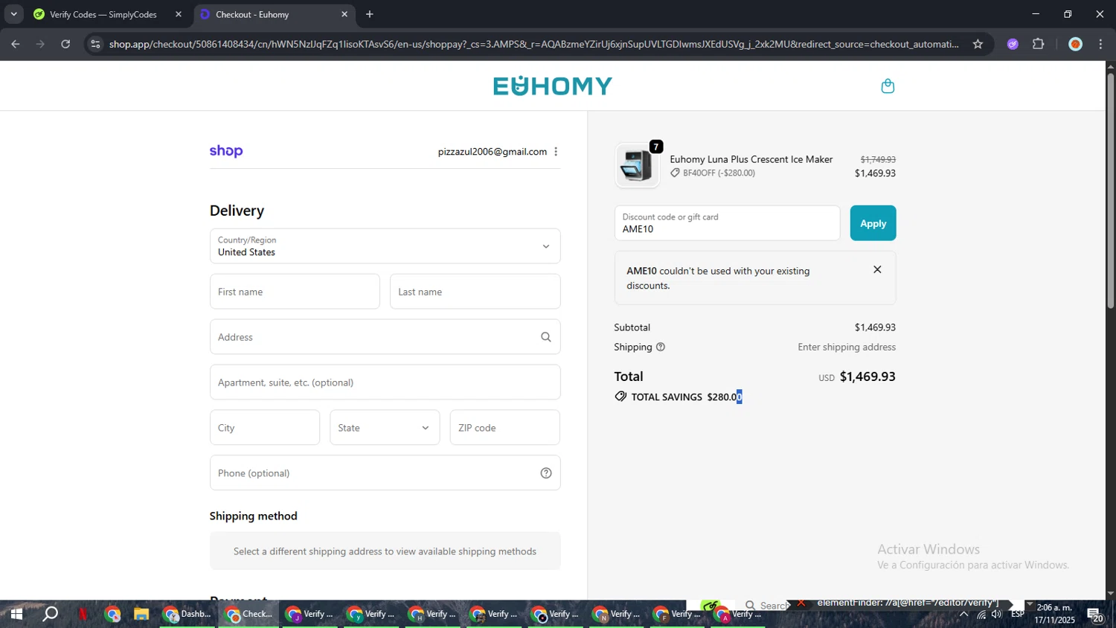Click the Phone optional field

tap(385, 473)
